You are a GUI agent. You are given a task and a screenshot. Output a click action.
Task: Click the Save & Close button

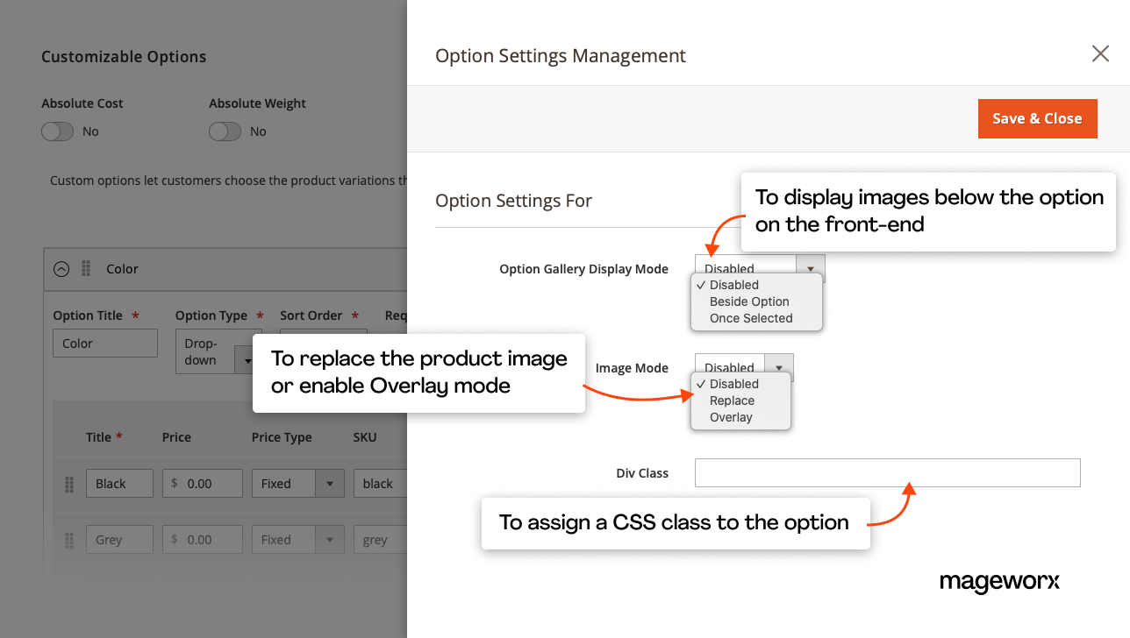pyautogui.click(x=1037, y=118)
